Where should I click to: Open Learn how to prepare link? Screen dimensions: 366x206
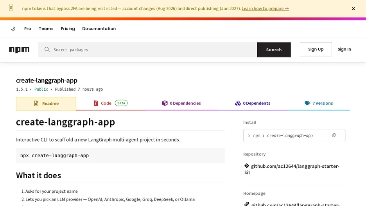(265, 8)
